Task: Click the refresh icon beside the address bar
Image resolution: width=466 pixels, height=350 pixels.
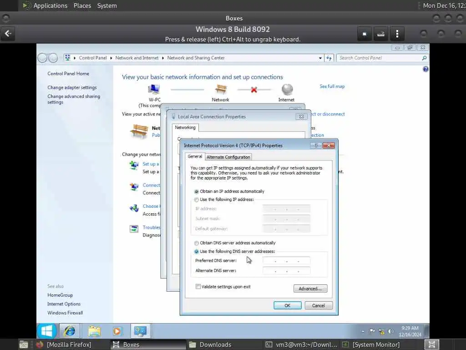Action: 329,58
